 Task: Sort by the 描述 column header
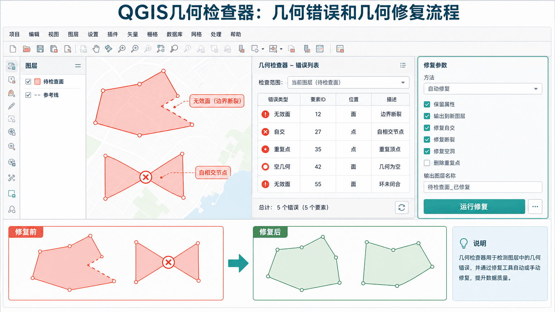point(391,99)
